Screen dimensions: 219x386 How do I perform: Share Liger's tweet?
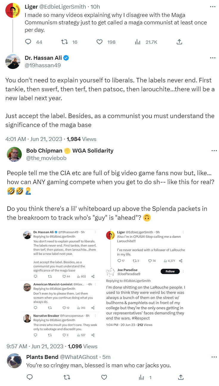pyautogui.click(x=179, y=42)
